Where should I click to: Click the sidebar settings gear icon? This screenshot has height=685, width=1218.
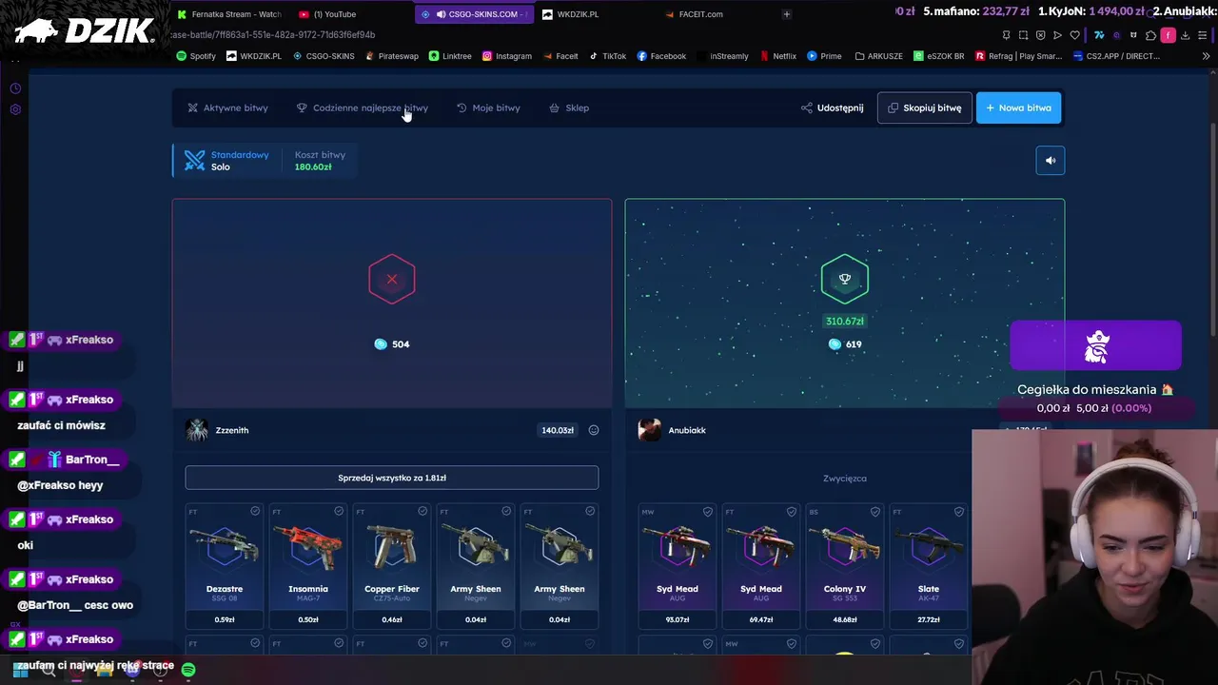15,109
